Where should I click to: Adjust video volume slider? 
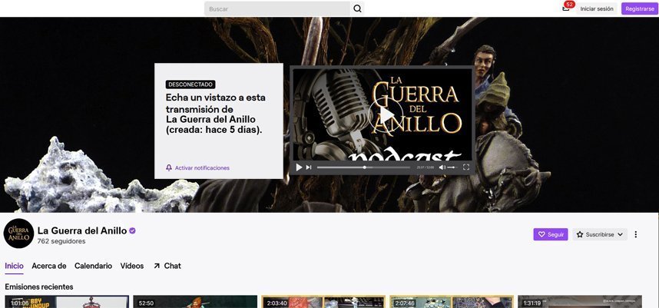tap(453, 167)
